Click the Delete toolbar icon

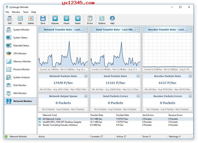coord(31,18)
